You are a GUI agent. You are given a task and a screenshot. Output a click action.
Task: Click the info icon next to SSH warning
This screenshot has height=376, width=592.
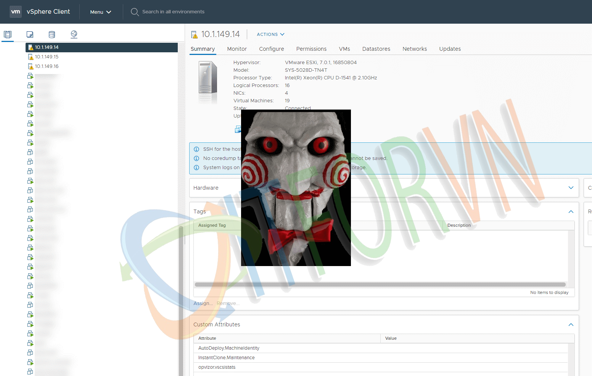click(196, 149)
